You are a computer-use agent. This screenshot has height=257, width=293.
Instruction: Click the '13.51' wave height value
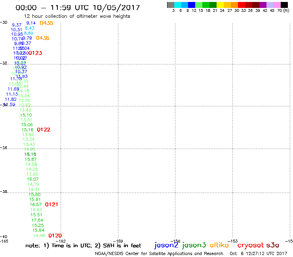(27, 120)
